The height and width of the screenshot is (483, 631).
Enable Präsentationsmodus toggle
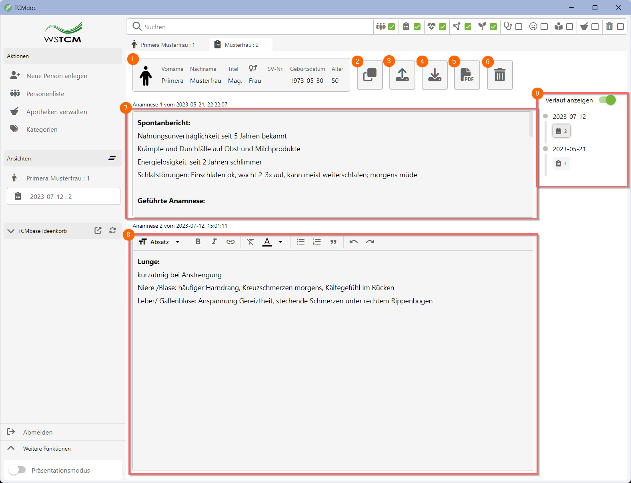[17, 470]
